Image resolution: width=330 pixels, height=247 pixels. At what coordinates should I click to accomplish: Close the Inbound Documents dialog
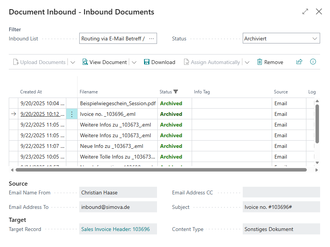(319, 11)
